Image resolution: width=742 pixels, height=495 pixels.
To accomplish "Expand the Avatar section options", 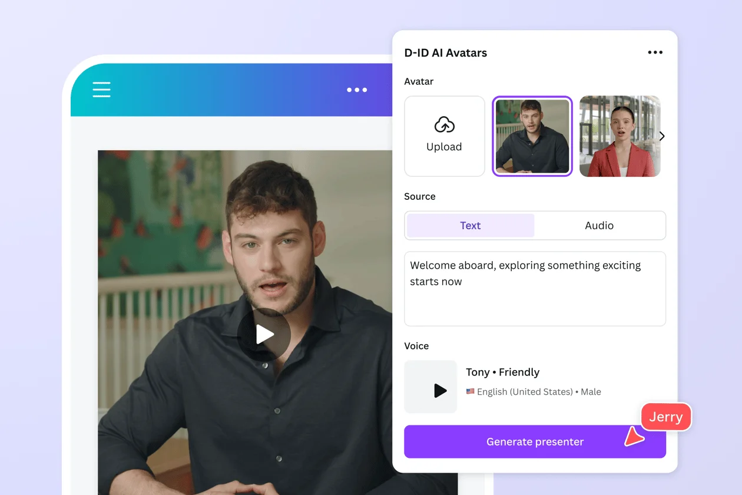I will [x=662, y=136].
